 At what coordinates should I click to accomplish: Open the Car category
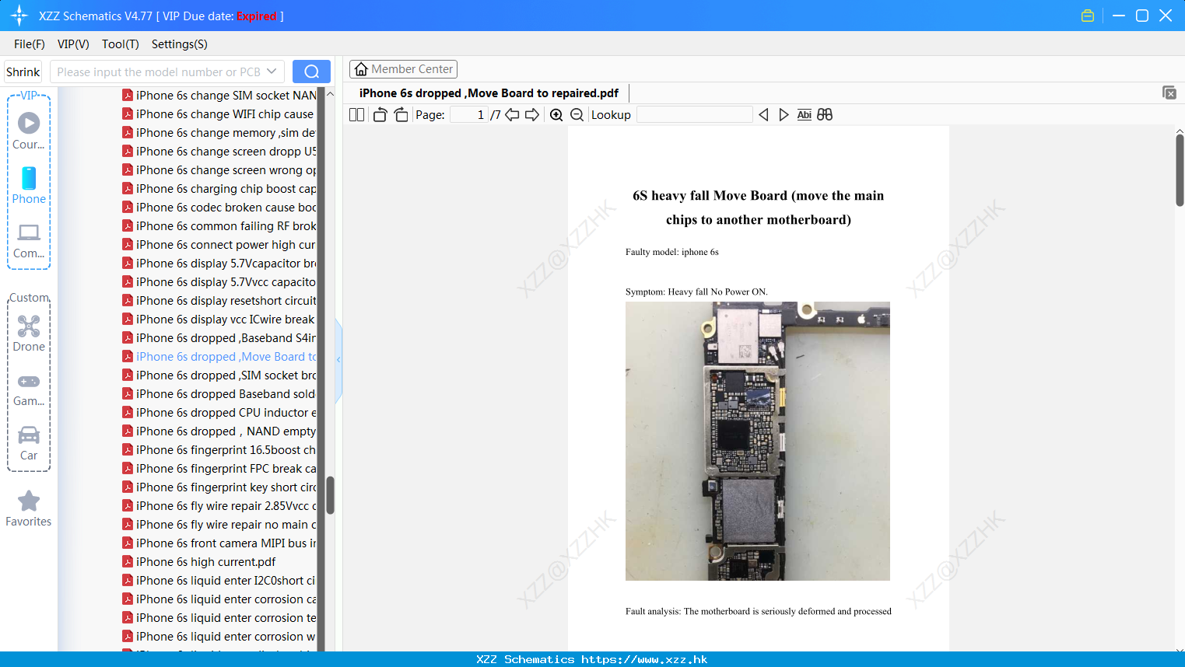[29, 443]
